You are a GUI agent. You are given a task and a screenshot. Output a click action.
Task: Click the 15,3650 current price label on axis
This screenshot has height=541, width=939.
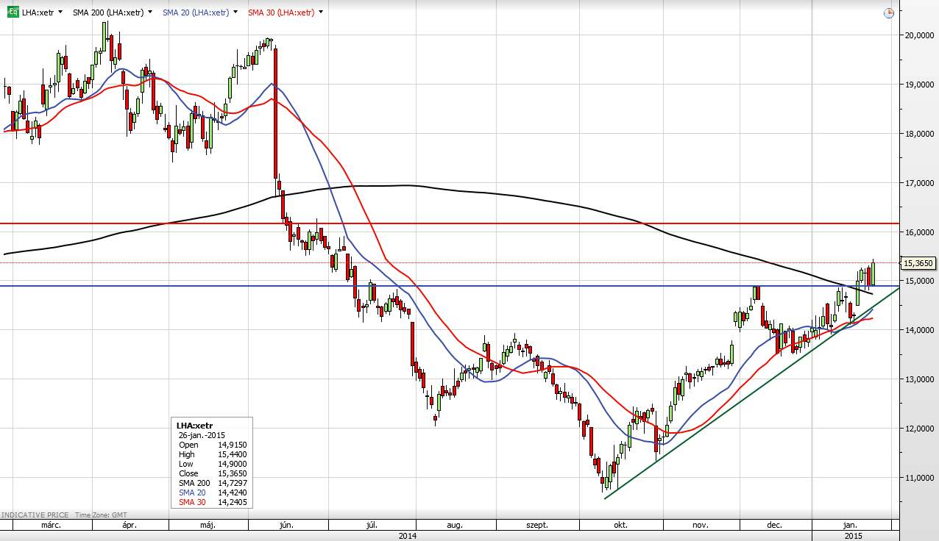919,262
